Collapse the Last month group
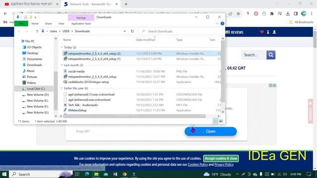The image size is (317, 178). tap(62, 65)
